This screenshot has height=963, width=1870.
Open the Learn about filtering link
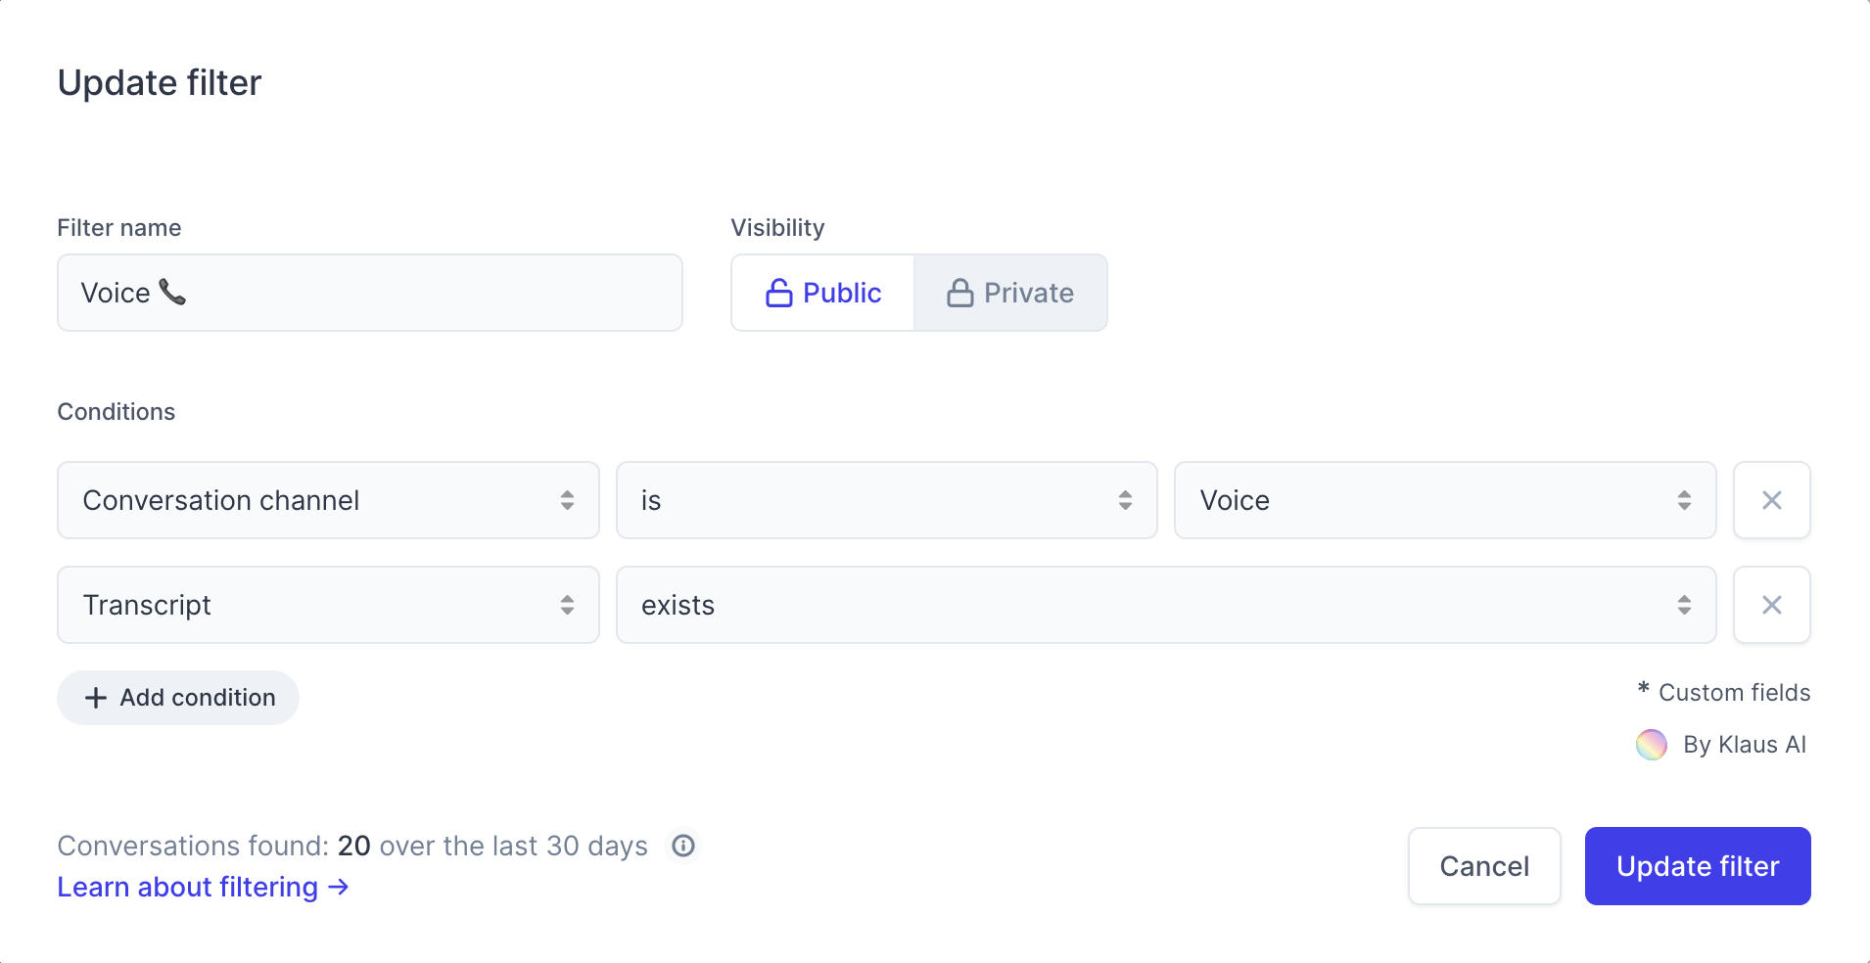tap(203, 887)
